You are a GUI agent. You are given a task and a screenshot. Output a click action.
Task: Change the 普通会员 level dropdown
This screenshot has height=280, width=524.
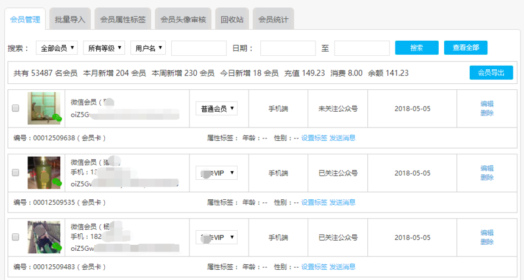point(216,109)
